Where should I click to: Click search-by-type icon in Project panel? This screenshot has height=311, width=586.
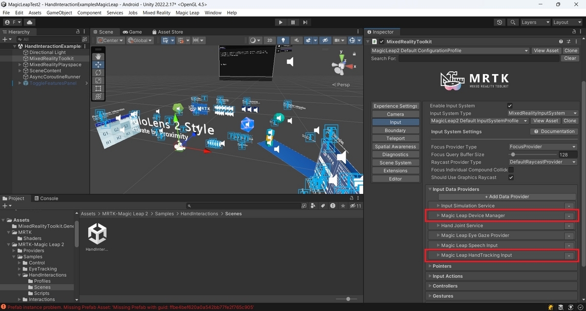(312, 206)
